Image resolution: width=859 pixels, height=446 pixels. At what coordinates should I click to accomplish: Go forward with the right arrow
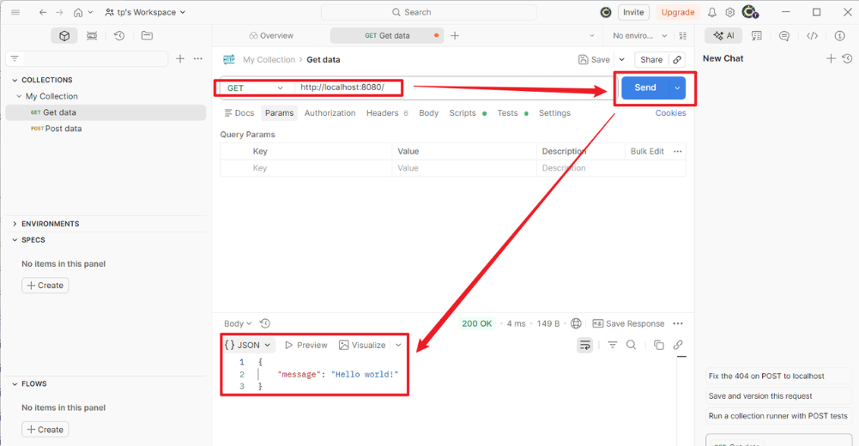pos(59,12)
